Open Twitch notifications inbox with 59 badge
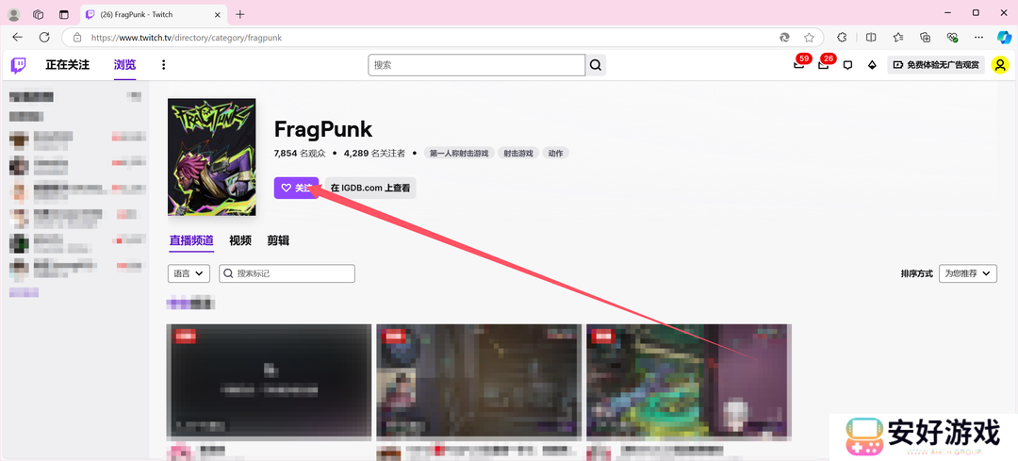Image resolution: width=1018 pixels, height=461 pixels. pyautogui.click(x=799, y=65)
